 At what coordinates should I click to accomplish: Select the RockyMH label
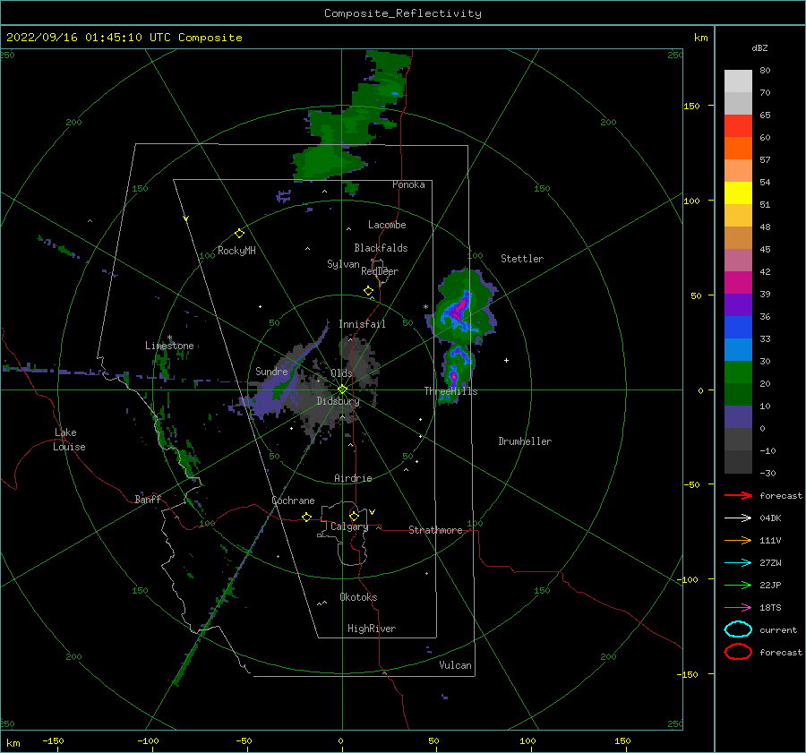point(236,251)
